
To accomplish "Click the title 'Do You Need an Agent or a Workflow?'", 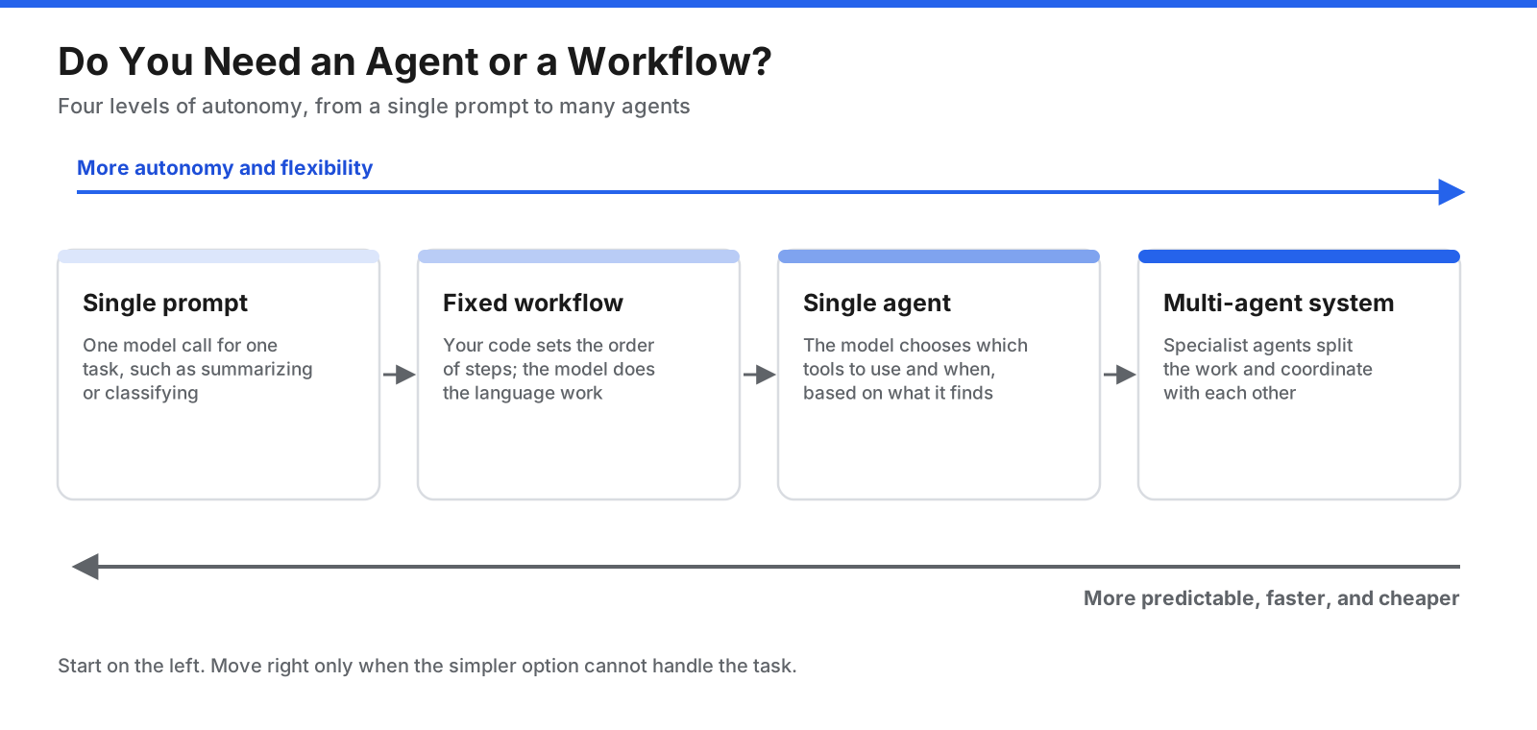I will (415, 61).
